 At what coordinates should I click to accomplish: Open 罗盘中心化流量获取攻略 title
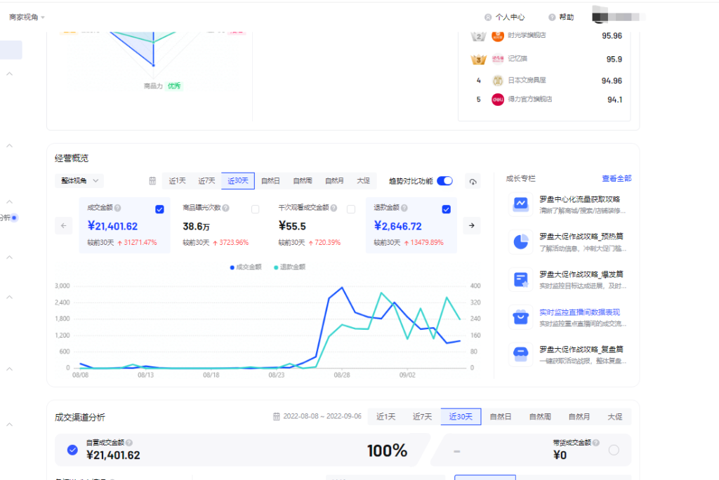pos(579,199)
